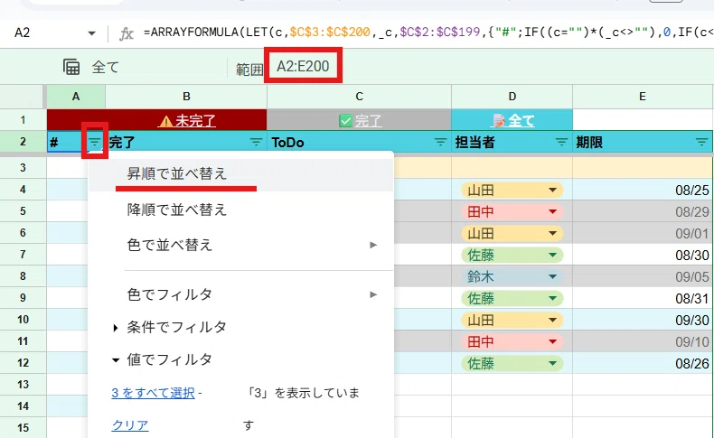The width and height of the screenshot is (714, 438).
Task: Open the 山田 assignee dropdown in row 4
Action: [553, 190]
